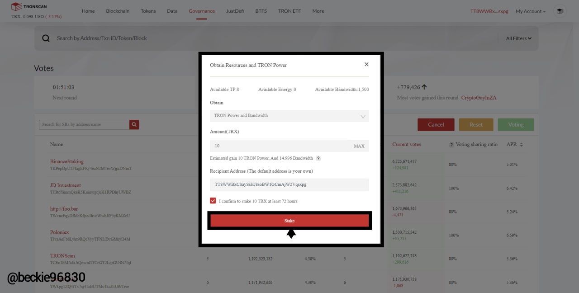
Task: Click the search magnifier icon in main search bar
Action: 46,38
